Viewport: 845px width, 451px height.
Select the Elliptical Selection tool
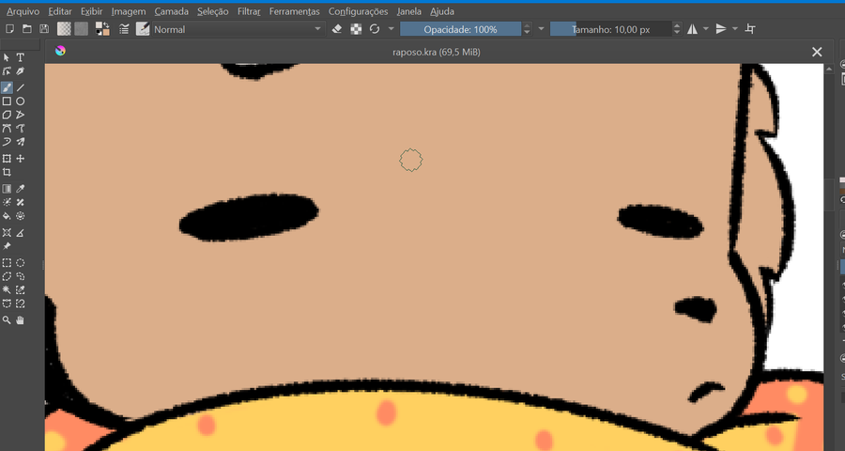coord(20,263)
